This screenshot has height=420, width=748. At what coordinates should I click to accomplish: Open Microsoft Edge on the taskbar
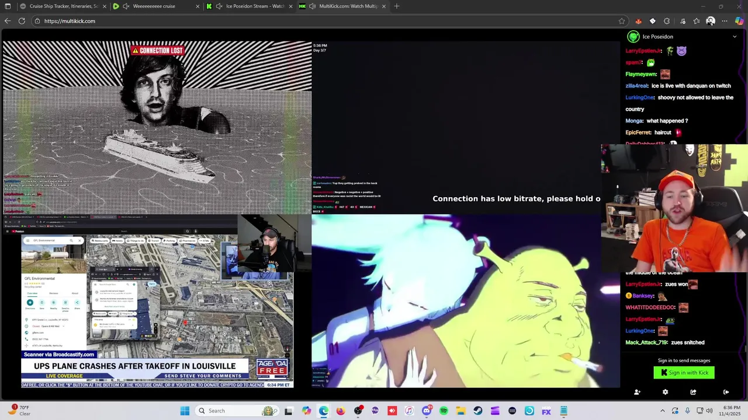click(x=323, y=411)
